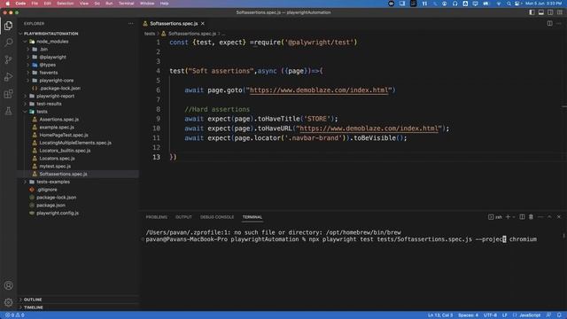Image resolution: width=567 pixels, height=319 pixels.
Task: Create a new terminal with plus icon
Action: pos(508,216)
